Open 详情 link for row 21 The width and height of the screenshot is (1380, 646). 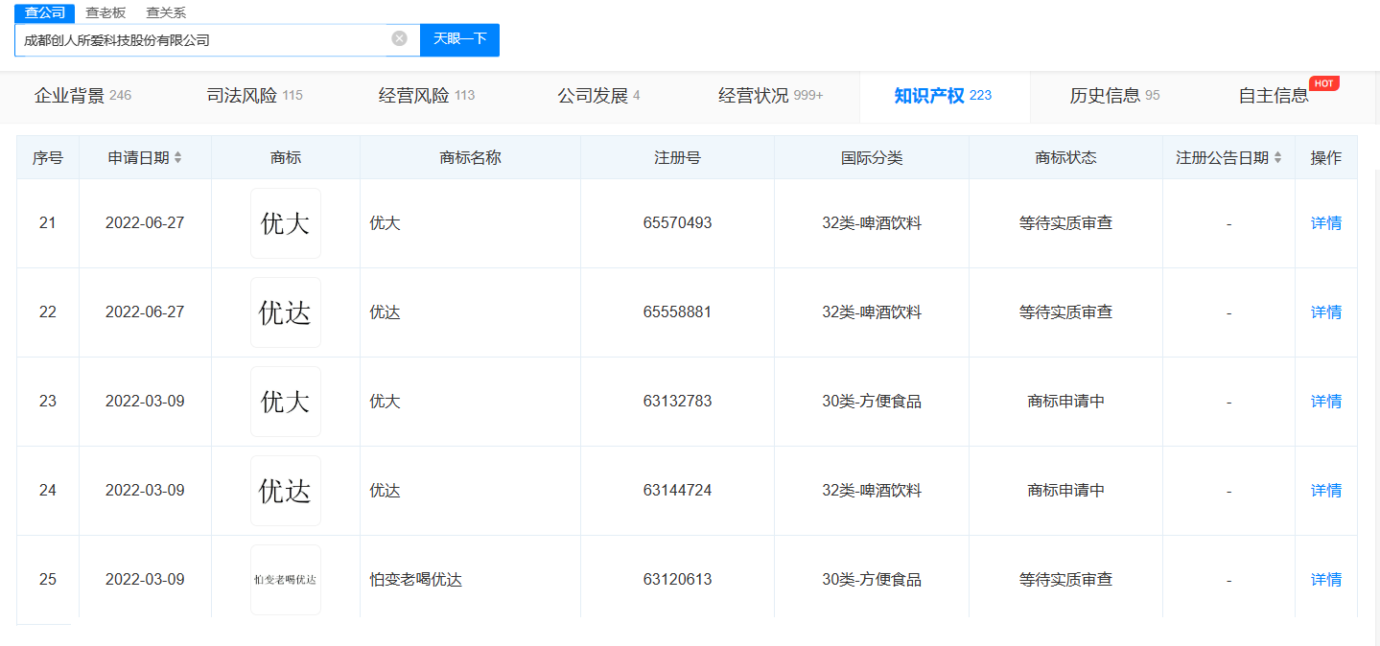(x=1325, y=223)
